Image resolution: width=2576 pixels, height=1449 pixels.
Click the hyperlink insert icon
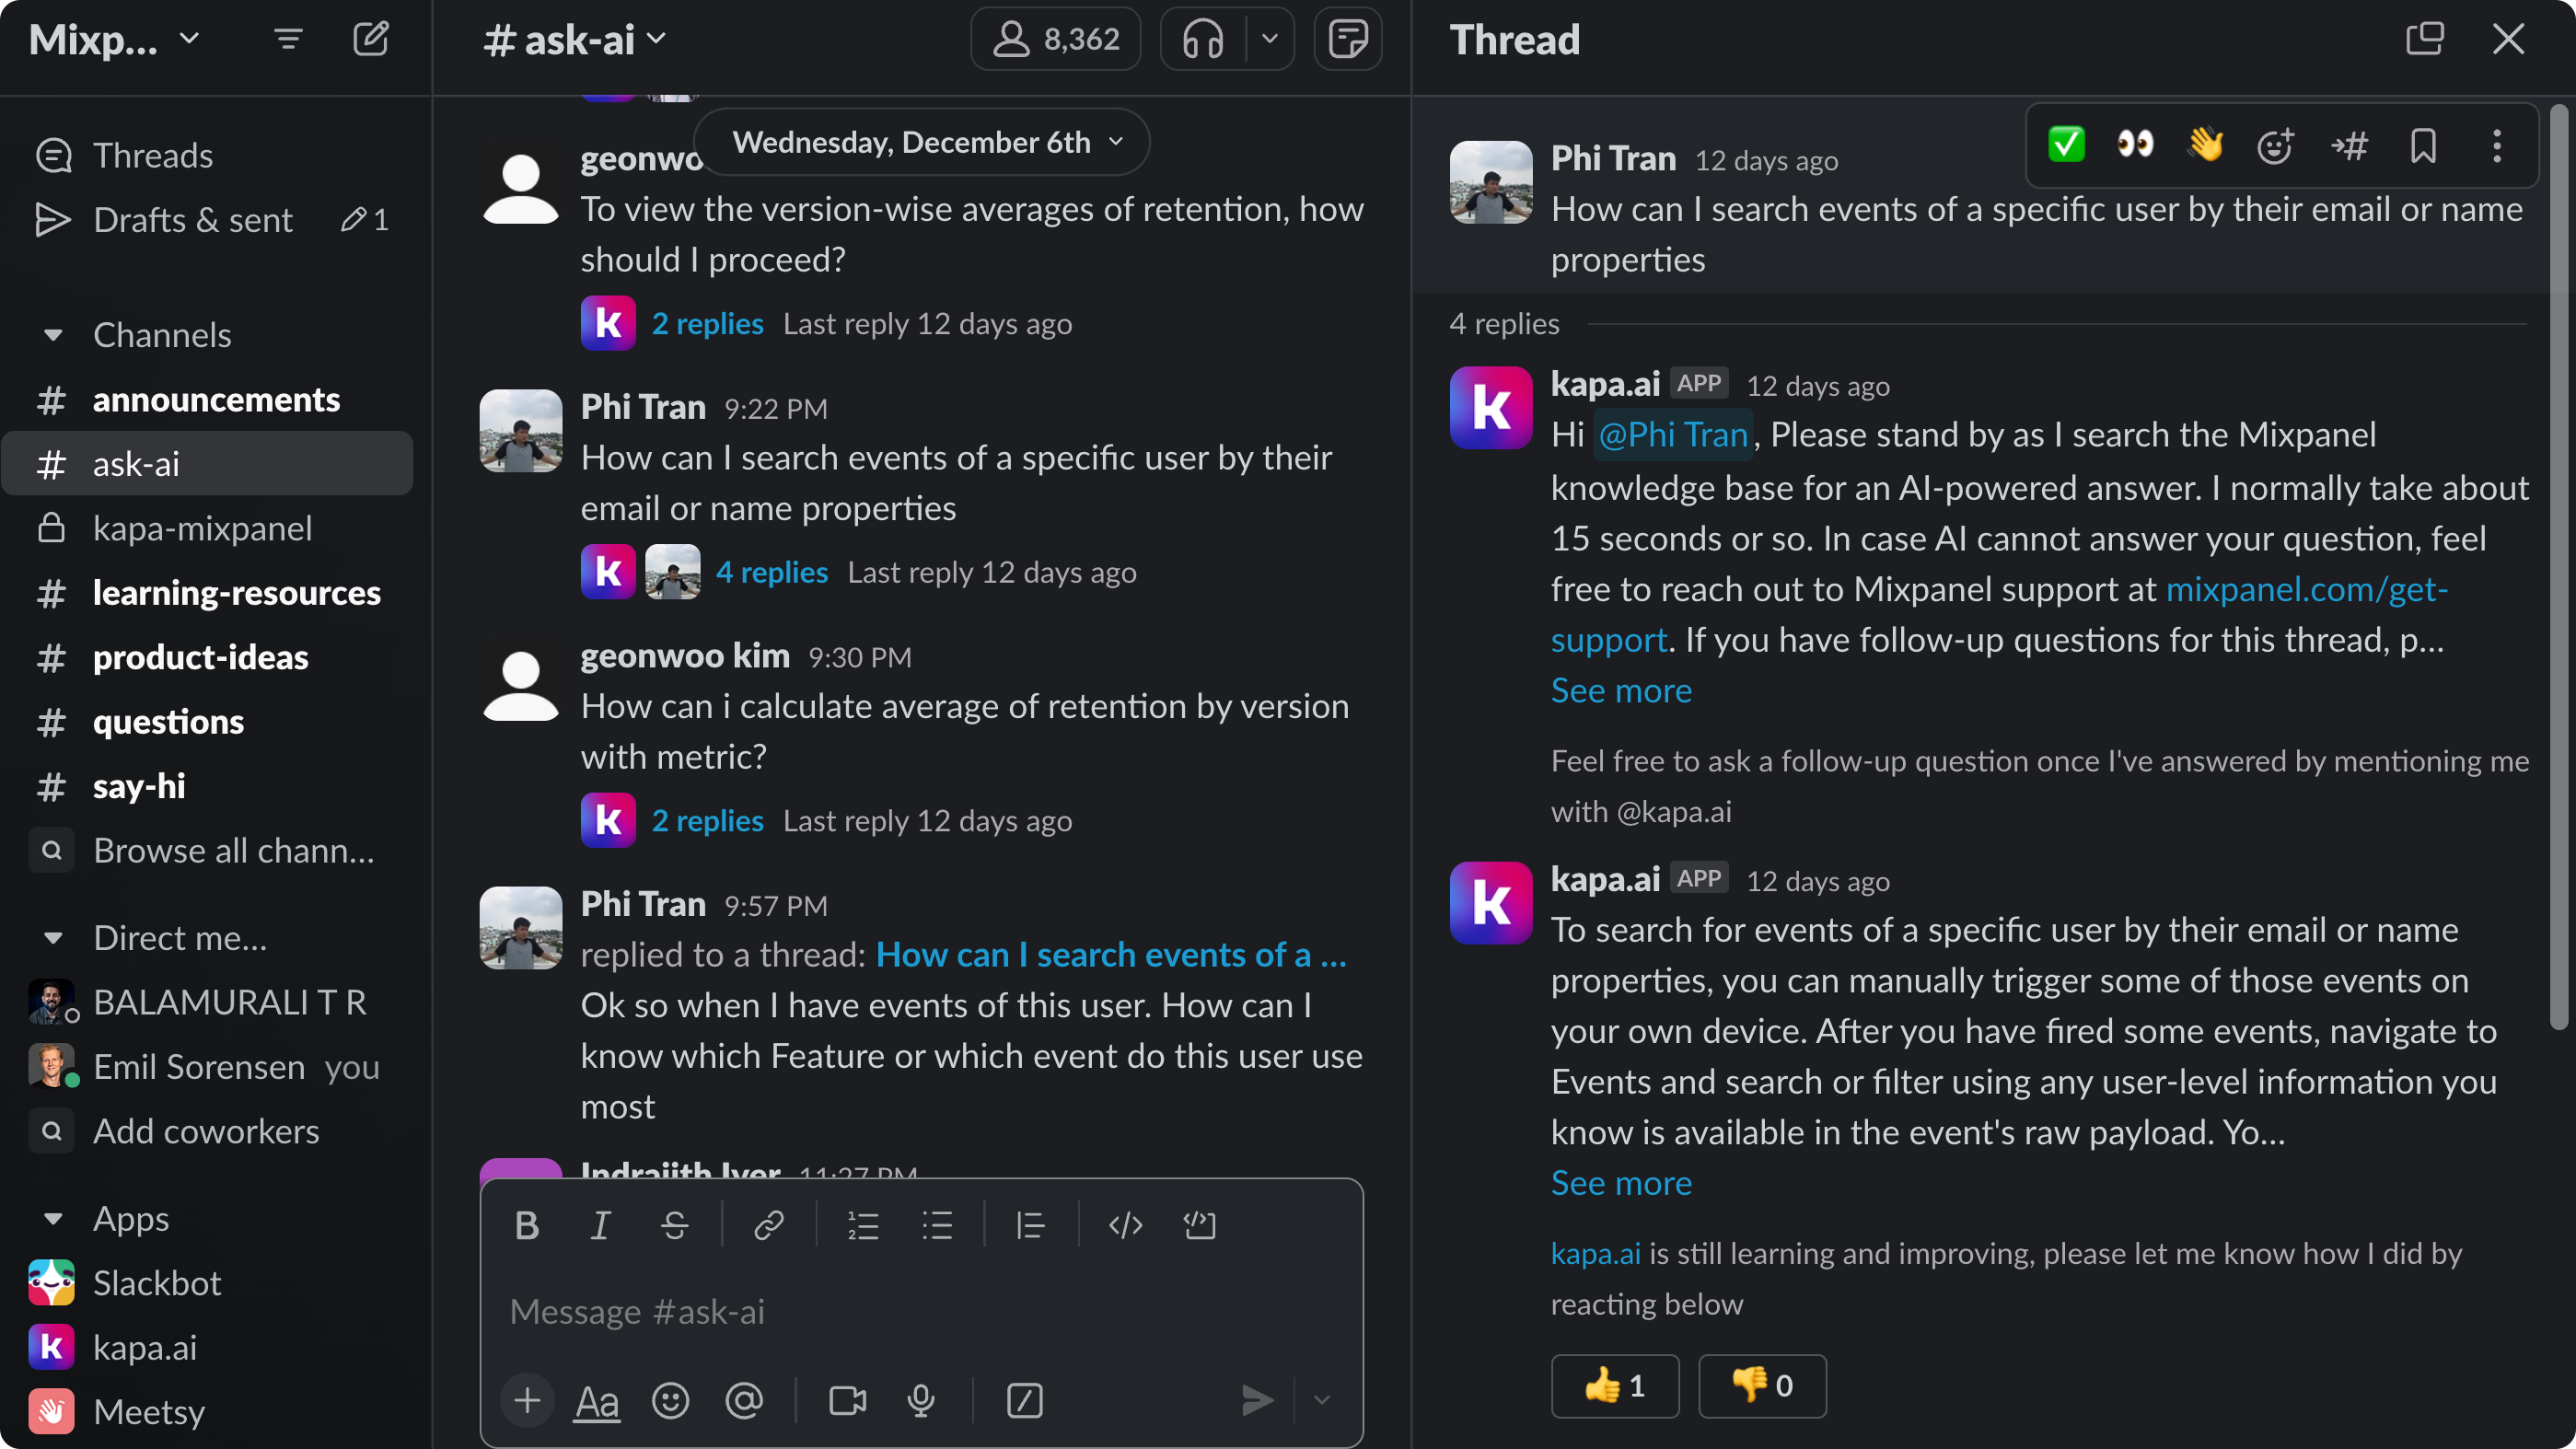click(x=768, y=1224)
